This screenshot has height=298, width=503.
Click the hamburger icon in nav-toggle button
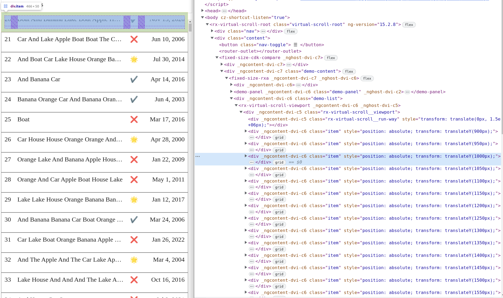click(x=295, y=45)
